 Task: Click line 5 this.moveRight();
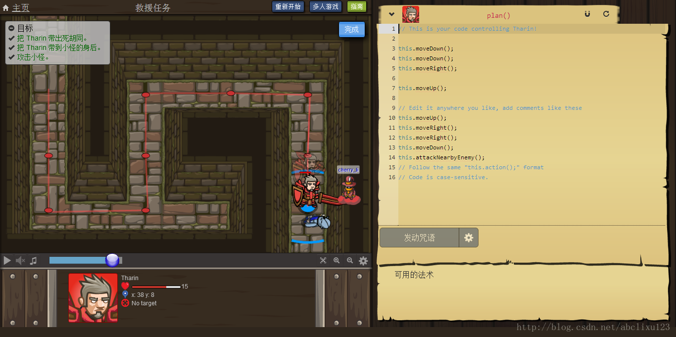point(428,68)
